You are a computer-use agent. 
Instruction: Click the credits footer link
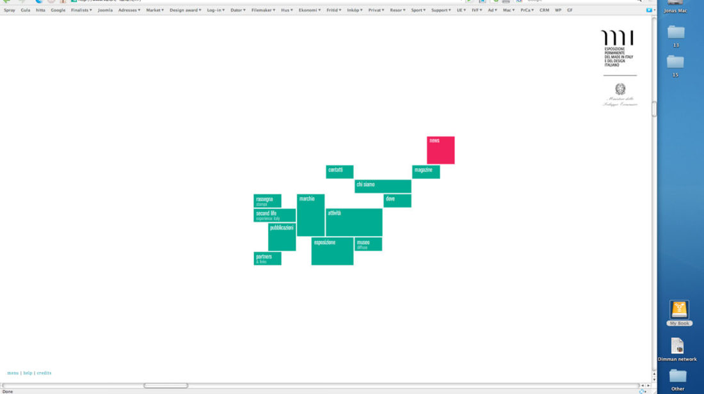[x=44, y=373]
